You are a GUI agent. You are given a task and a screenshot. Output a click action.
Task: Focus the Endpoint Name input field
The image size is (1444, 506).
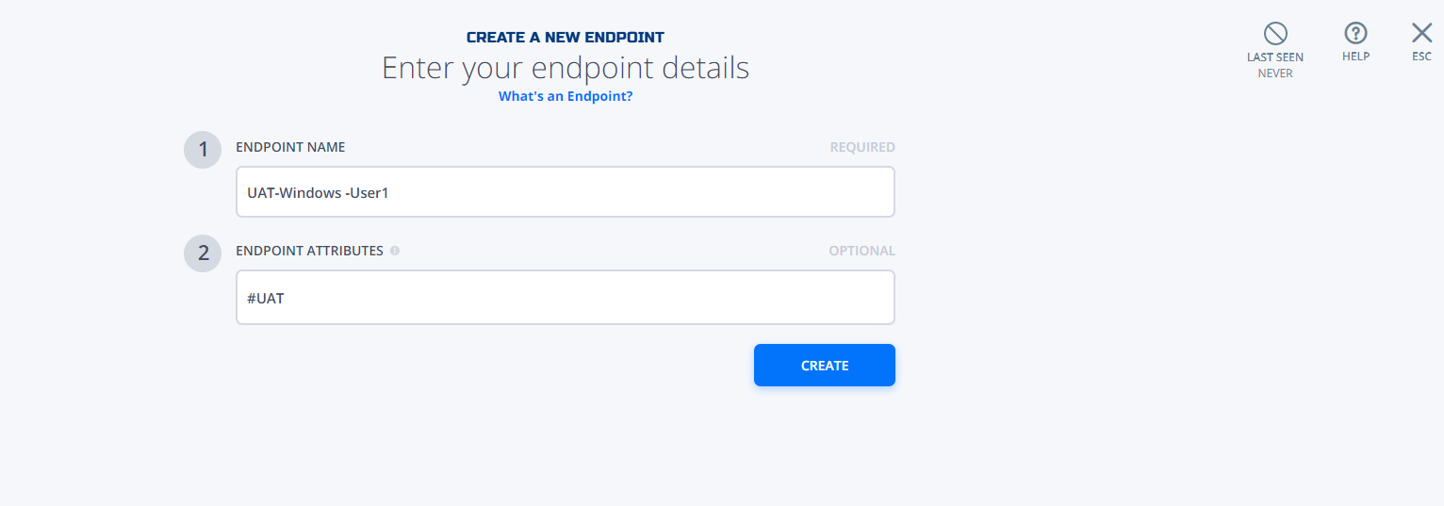566,192
